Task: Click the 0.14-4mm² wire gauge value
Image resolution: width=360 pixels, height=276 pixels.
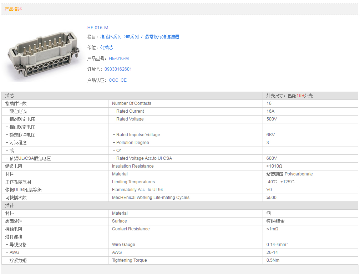Action: [x=277, y=245]
